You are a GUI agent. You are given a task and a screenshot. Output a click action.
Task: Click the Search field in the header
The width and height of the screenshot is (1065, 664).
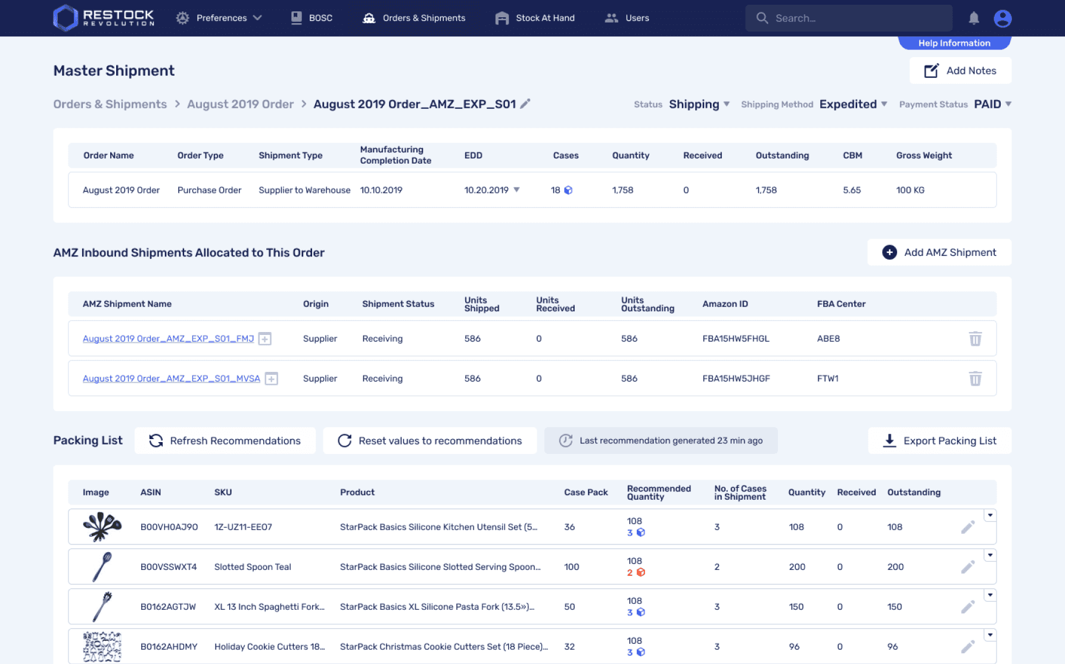pos(849,18)
